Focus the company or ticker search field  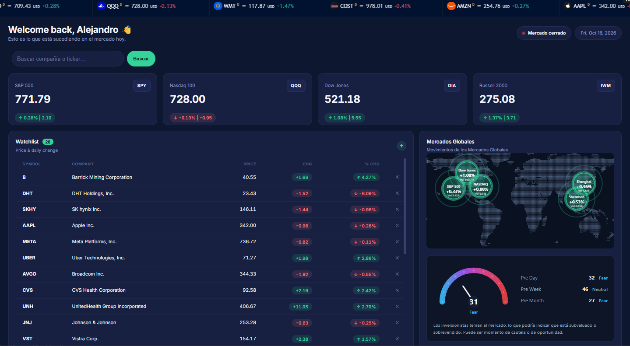(68, 59)
